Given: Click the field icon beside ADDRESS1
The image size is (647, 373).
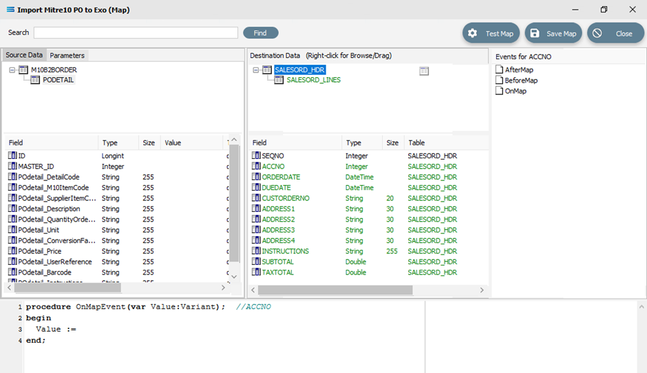Looking at the screenshot, I should (x=256, y=209).
